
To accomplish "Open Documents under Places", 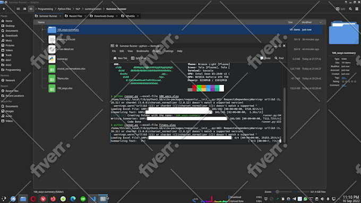I will (10, 31).
